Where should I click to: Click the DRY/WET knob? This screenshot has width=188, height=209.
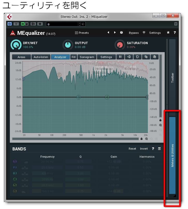16,45
